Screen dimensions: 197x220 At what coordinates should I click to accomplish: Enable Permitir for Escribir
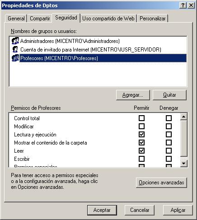pos(141,159)
